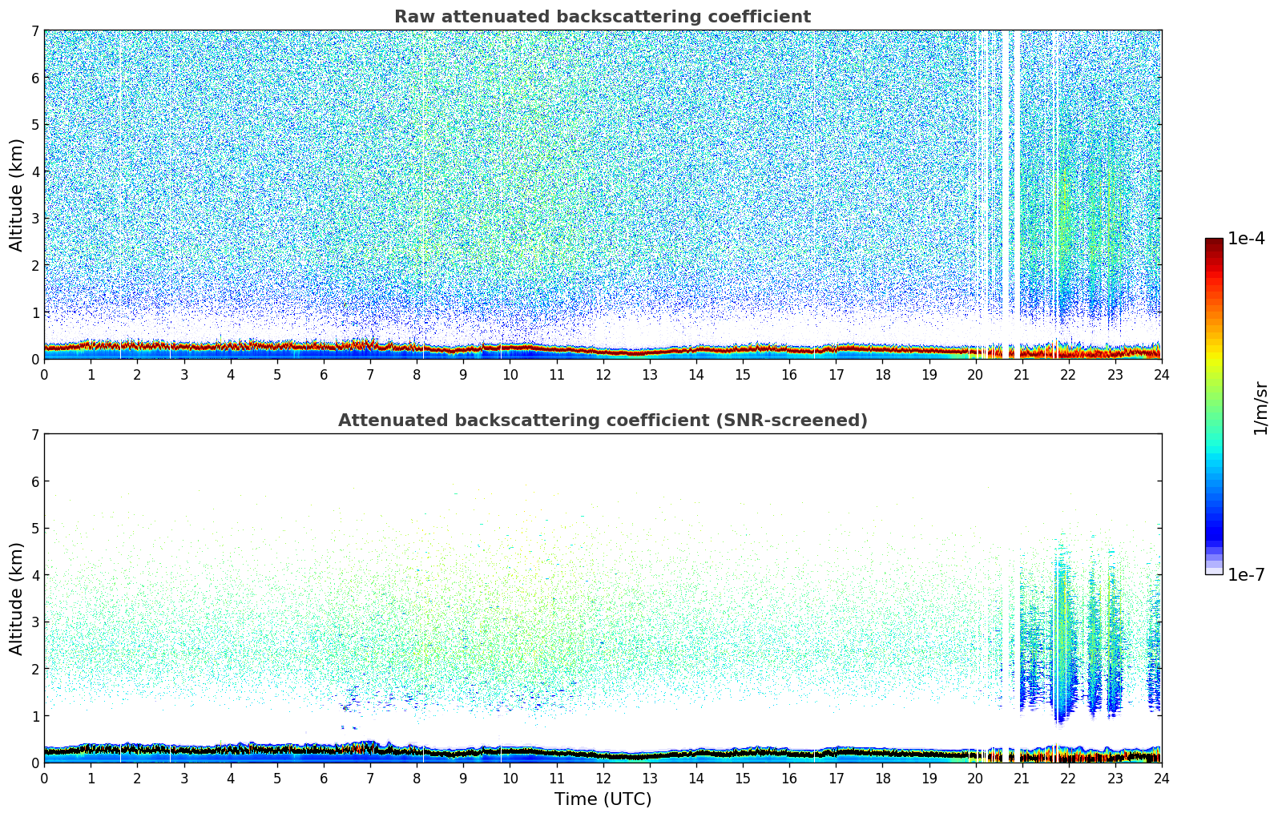This screenshot has height=817, width=1278.
Task: Click the colorbar's "1e-4" maximum label
Action: 1247,239
